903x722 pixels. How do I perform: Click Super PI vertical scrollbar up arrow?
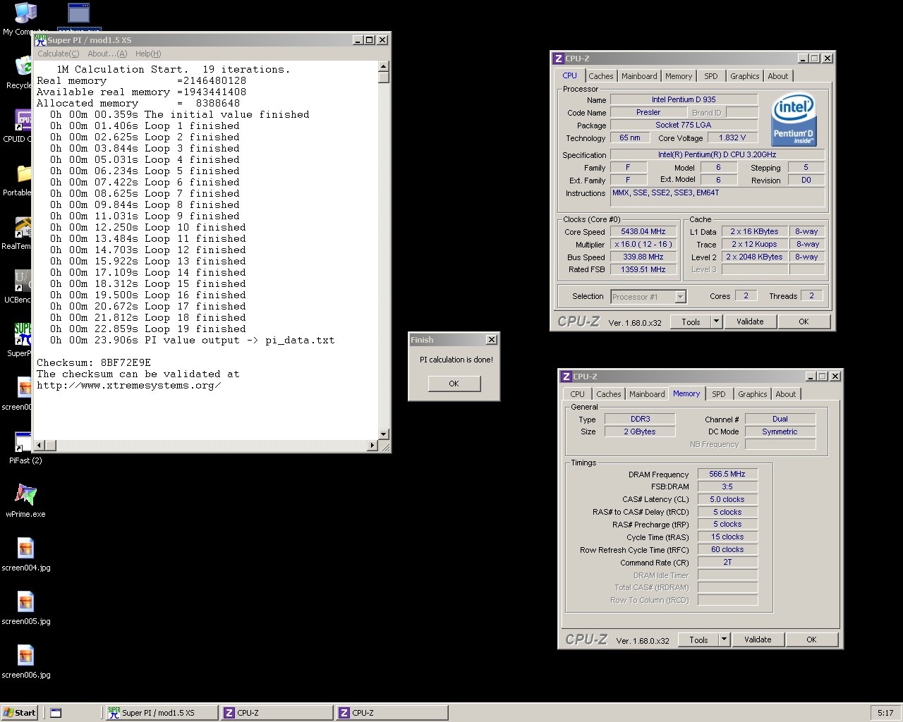[384, 66]
